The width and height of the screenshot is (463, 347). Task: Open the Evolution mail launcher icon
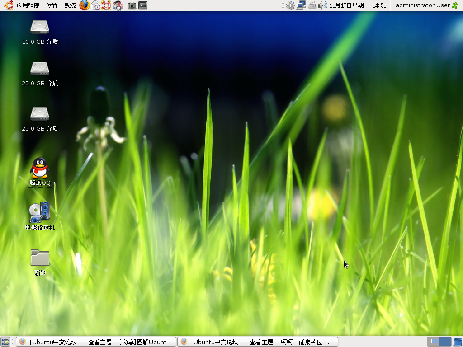[x=95, y=5]
